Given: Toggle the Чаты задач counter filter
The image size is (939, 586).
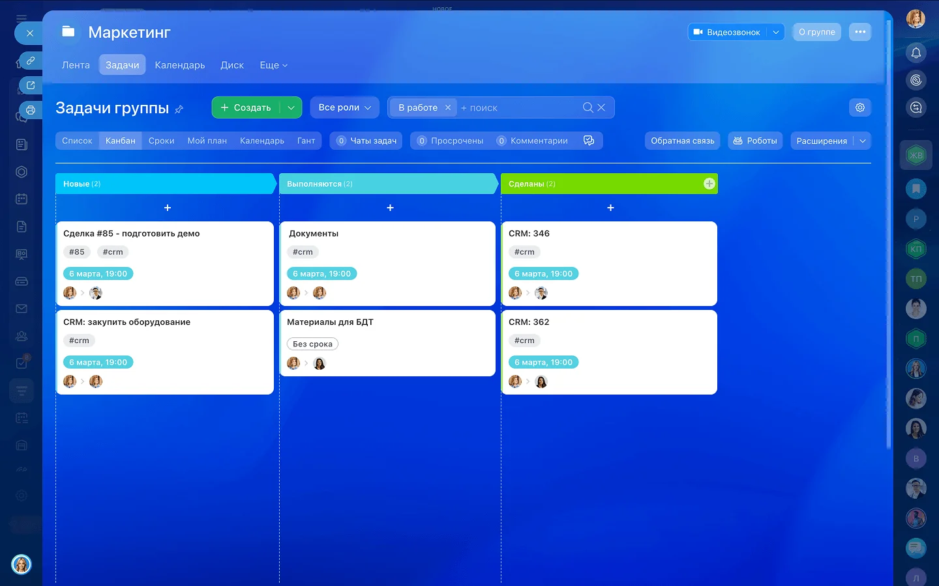Looking at the screenshot, I should click(x=366, y=141).
